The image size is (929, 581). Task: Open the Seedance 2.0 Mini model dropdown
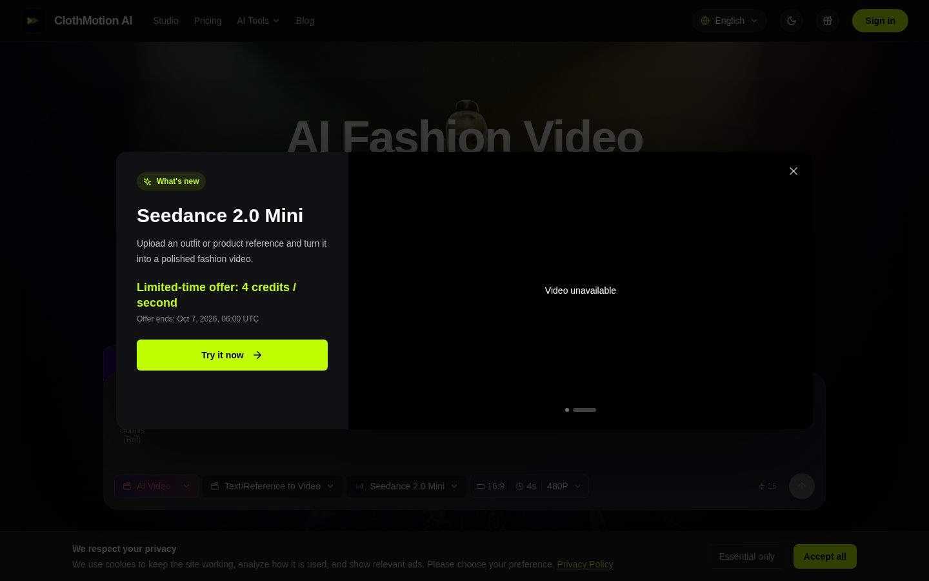406,486
